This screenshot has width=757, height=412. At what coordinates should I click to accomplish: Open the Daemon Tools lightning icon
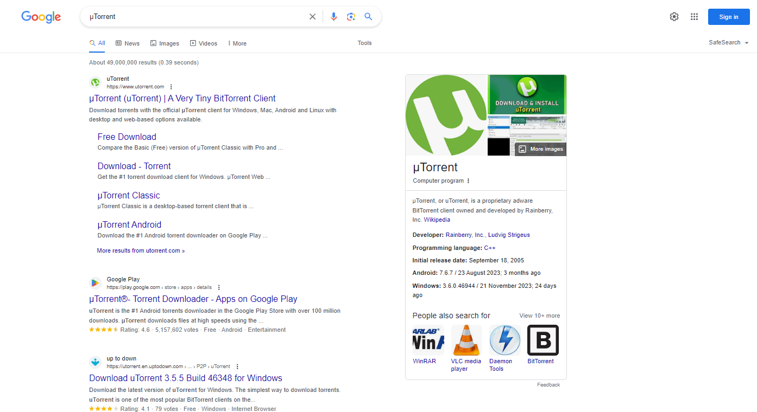[x=505, y=340]
